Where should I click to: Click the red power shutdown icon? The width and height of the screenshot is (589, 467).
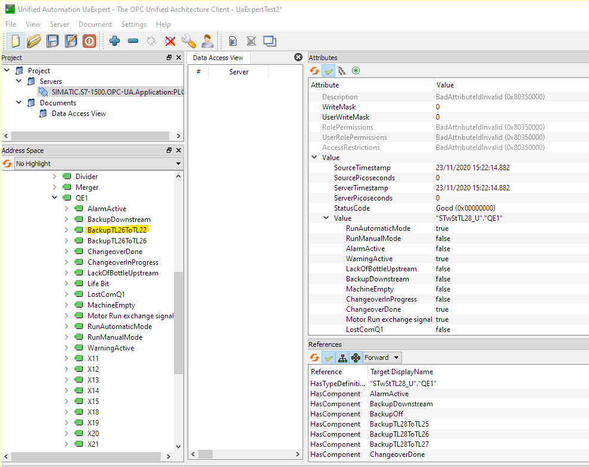89,41
